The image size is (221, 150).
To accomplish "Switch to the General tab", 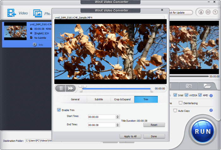I will tap(75, 99).
